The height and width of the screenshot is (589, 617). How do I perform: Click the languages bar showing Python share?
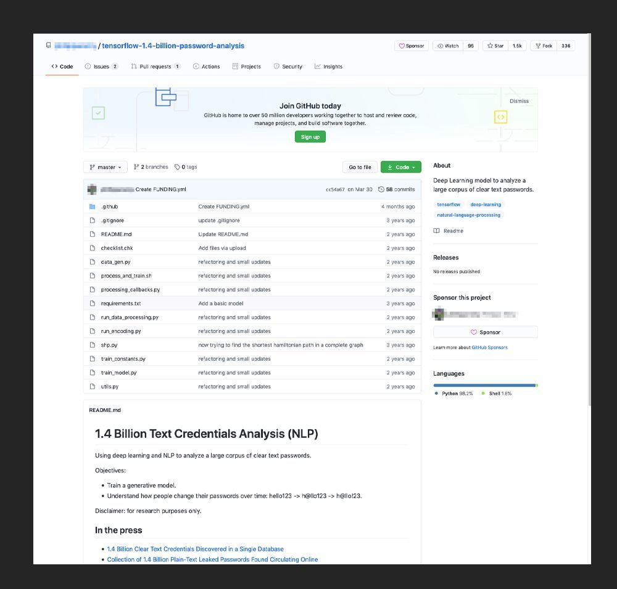pos(484,385)
